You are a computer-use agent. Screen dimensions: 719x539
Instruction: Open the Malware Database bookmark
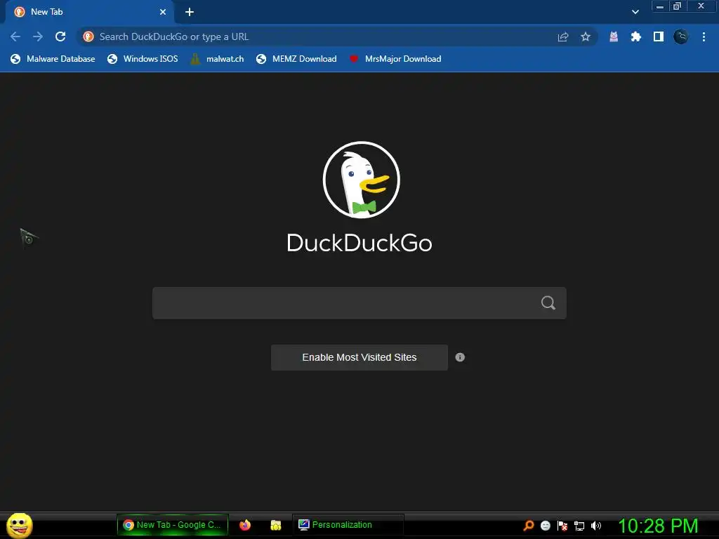53,59
